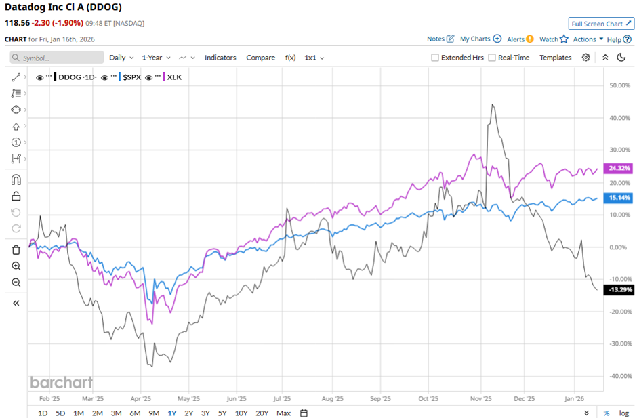Screen dimensions: 637x418
Task: Select the 1D time range
Action: [43, 413]
